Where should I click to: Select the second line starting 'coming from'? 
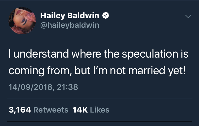[97, 71]
